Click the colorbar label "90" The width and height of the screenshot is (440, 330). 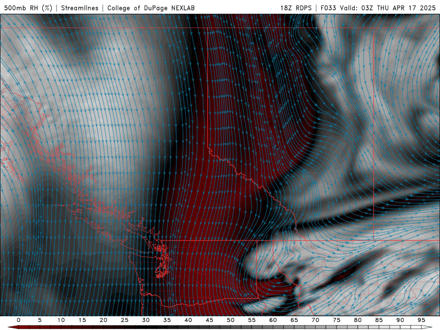pyautogui.click(x=400, y=320)
